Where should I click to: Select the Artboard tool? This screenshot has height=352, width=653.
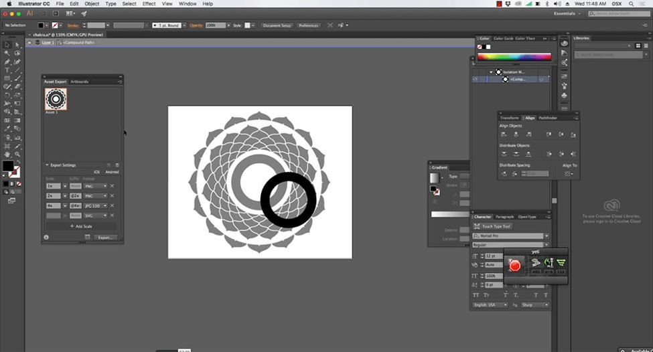click(x=7, y=146)
